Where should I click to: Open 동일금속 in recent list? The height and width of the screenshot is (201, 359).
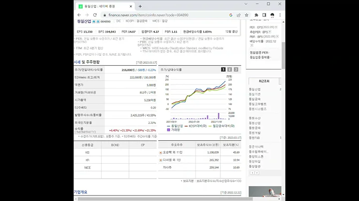255,99
